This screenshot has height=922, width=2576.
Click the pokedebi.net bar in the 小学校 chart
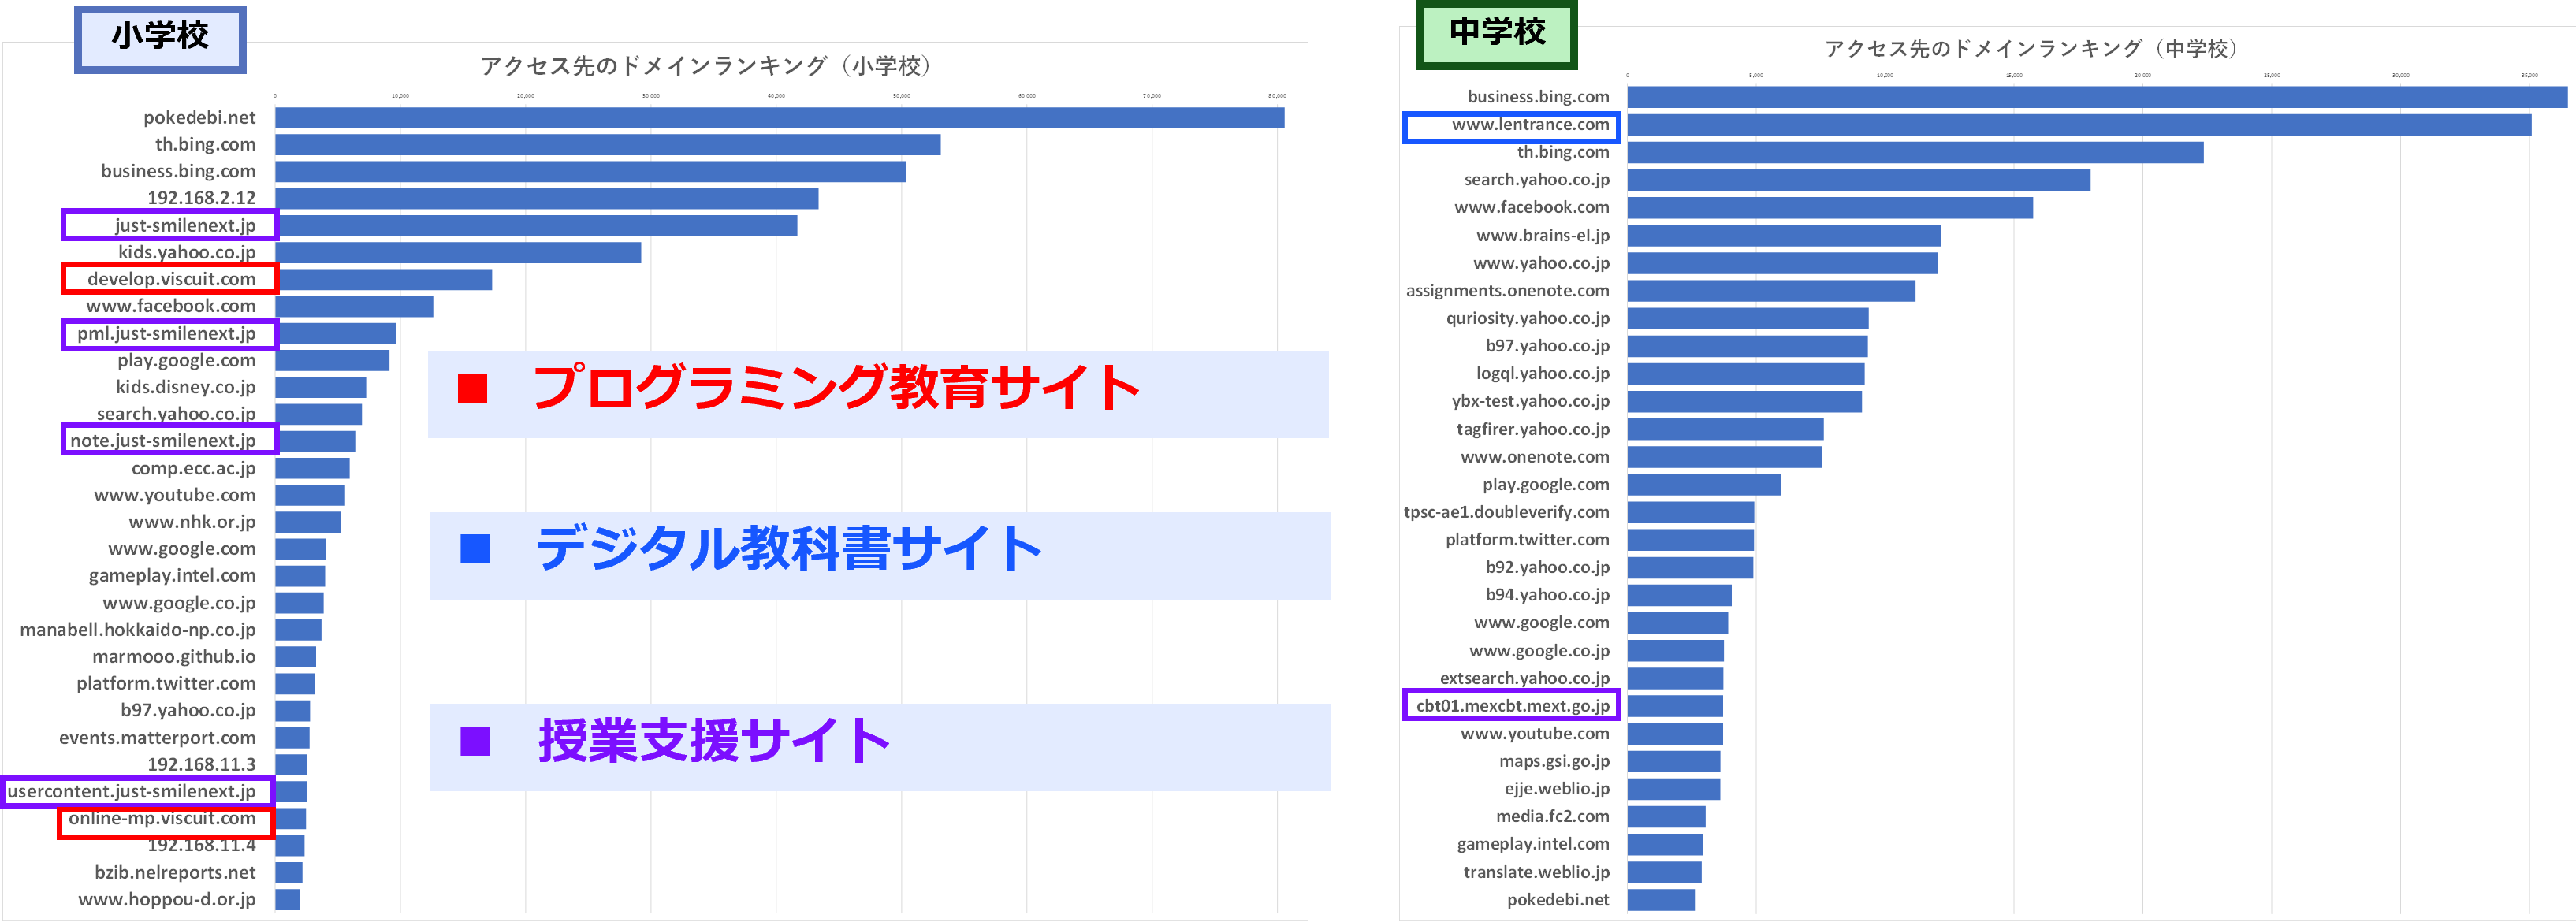pos(779,118)
